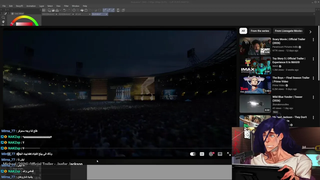Redo the last undone action
The image size is (320, 180).
[x=68, y=10]
